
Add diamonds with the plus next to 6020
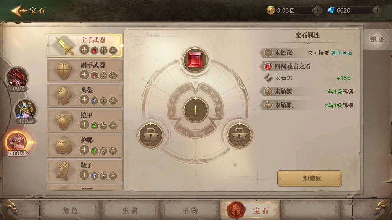click(377, 10)
